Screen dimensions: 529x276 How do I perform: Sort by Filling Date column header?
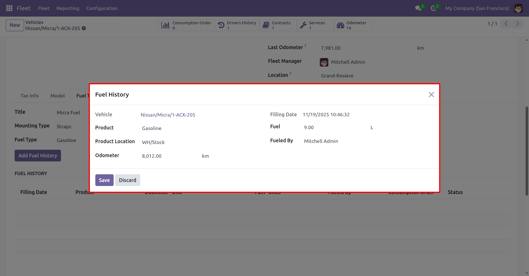click(x=33, y=192)
